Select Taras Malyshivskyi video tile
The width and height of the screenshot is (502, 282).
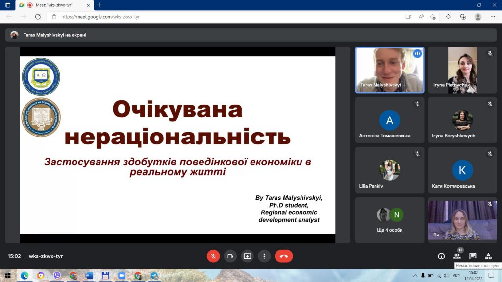[390, 70]
